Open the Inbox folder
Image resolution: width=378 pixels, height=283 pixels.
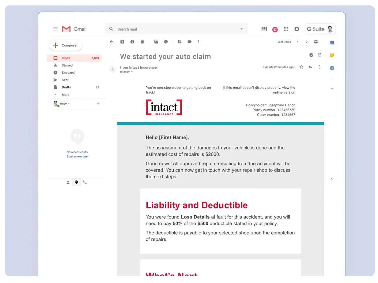tap(75, 58)
